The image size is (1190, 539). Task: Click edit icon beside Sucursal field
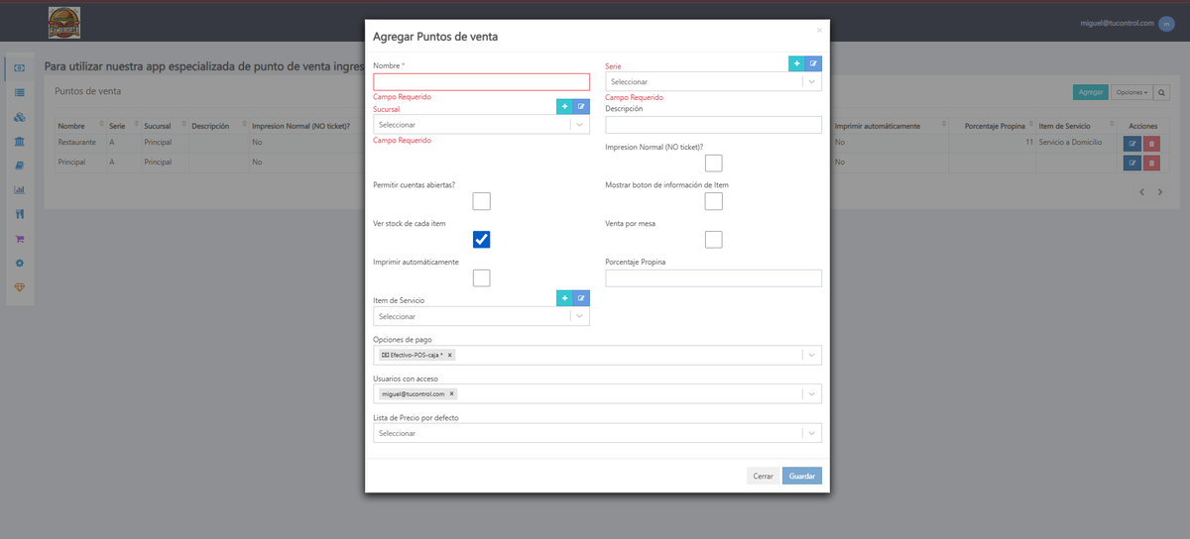(x=582, y=106)
